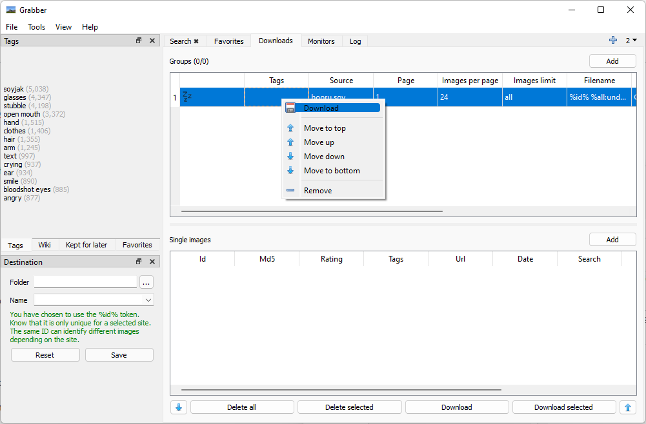Screen dimensions: 646x424
Task: Open the Kept for later tab
Action: click(x=86, y=245)
